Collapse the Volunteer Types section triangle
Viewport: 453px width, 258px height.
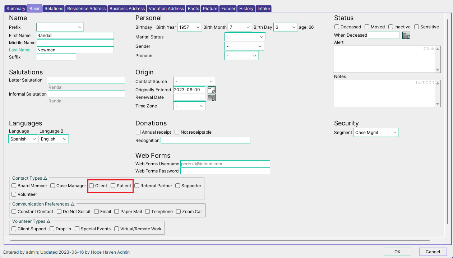(x=48, y=221)
